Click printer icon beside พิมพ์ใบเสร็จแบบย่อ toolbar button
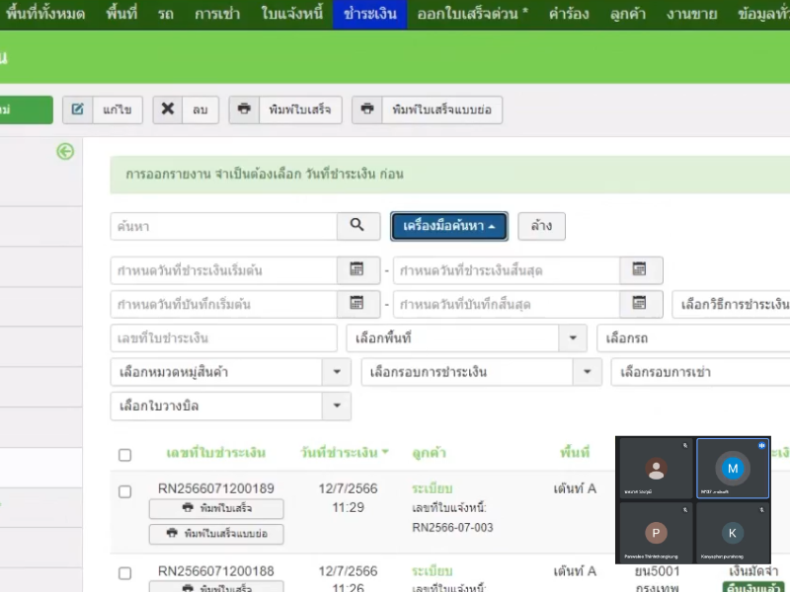The width and height of the screenshot is (790, 592). (x=367, y=110)
